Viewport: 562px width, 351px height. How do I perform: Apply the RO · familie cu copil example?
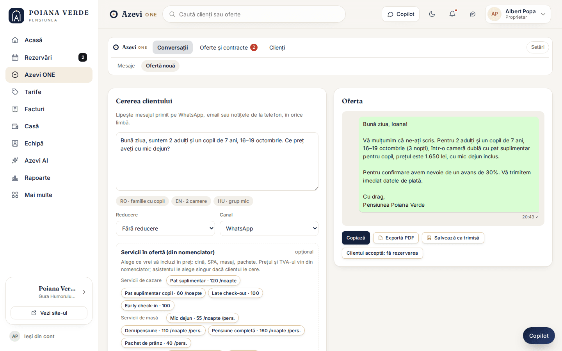pyautogui.click(x=142, y=201)
